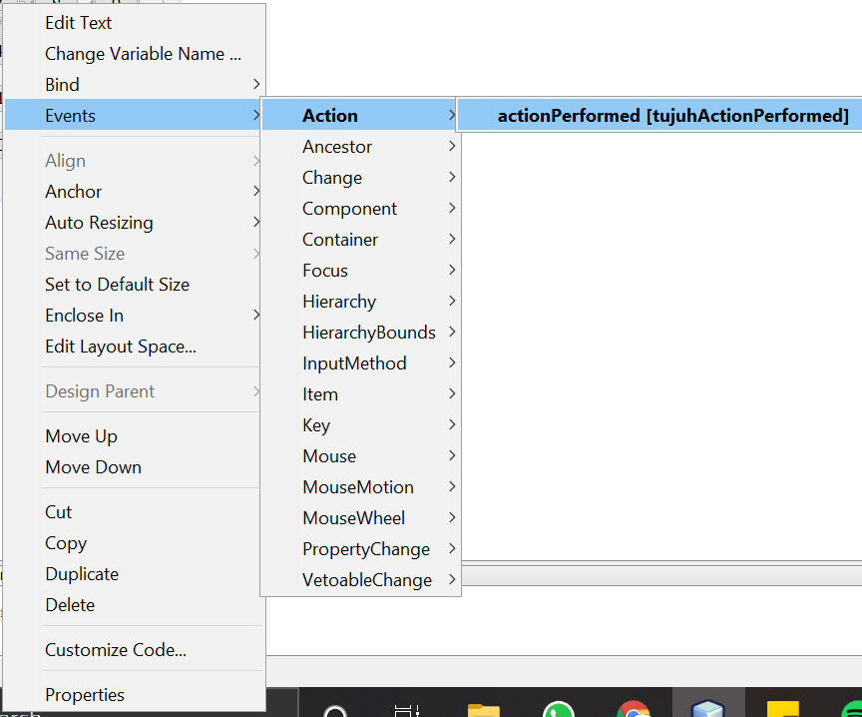Open Google Chrome from the taskbar

(634, 706)
